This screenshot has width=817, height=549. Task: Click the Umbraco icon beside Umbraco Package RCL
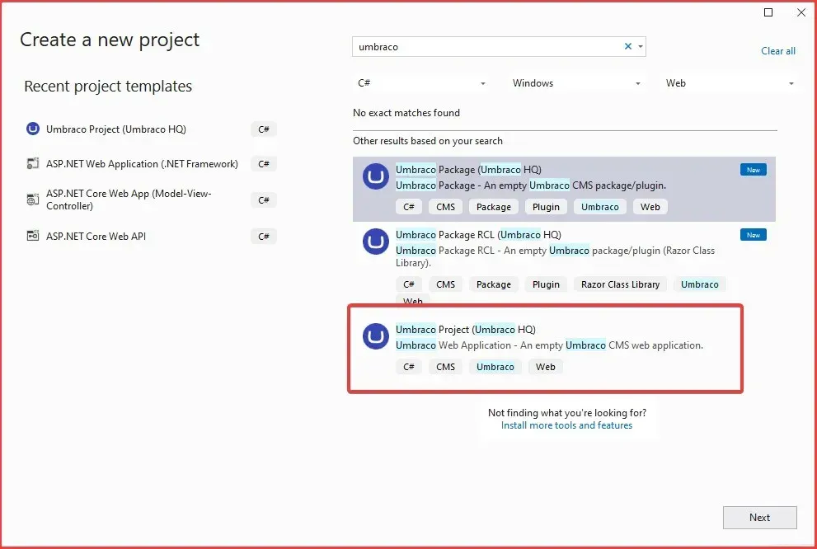(x=375, y=242)
